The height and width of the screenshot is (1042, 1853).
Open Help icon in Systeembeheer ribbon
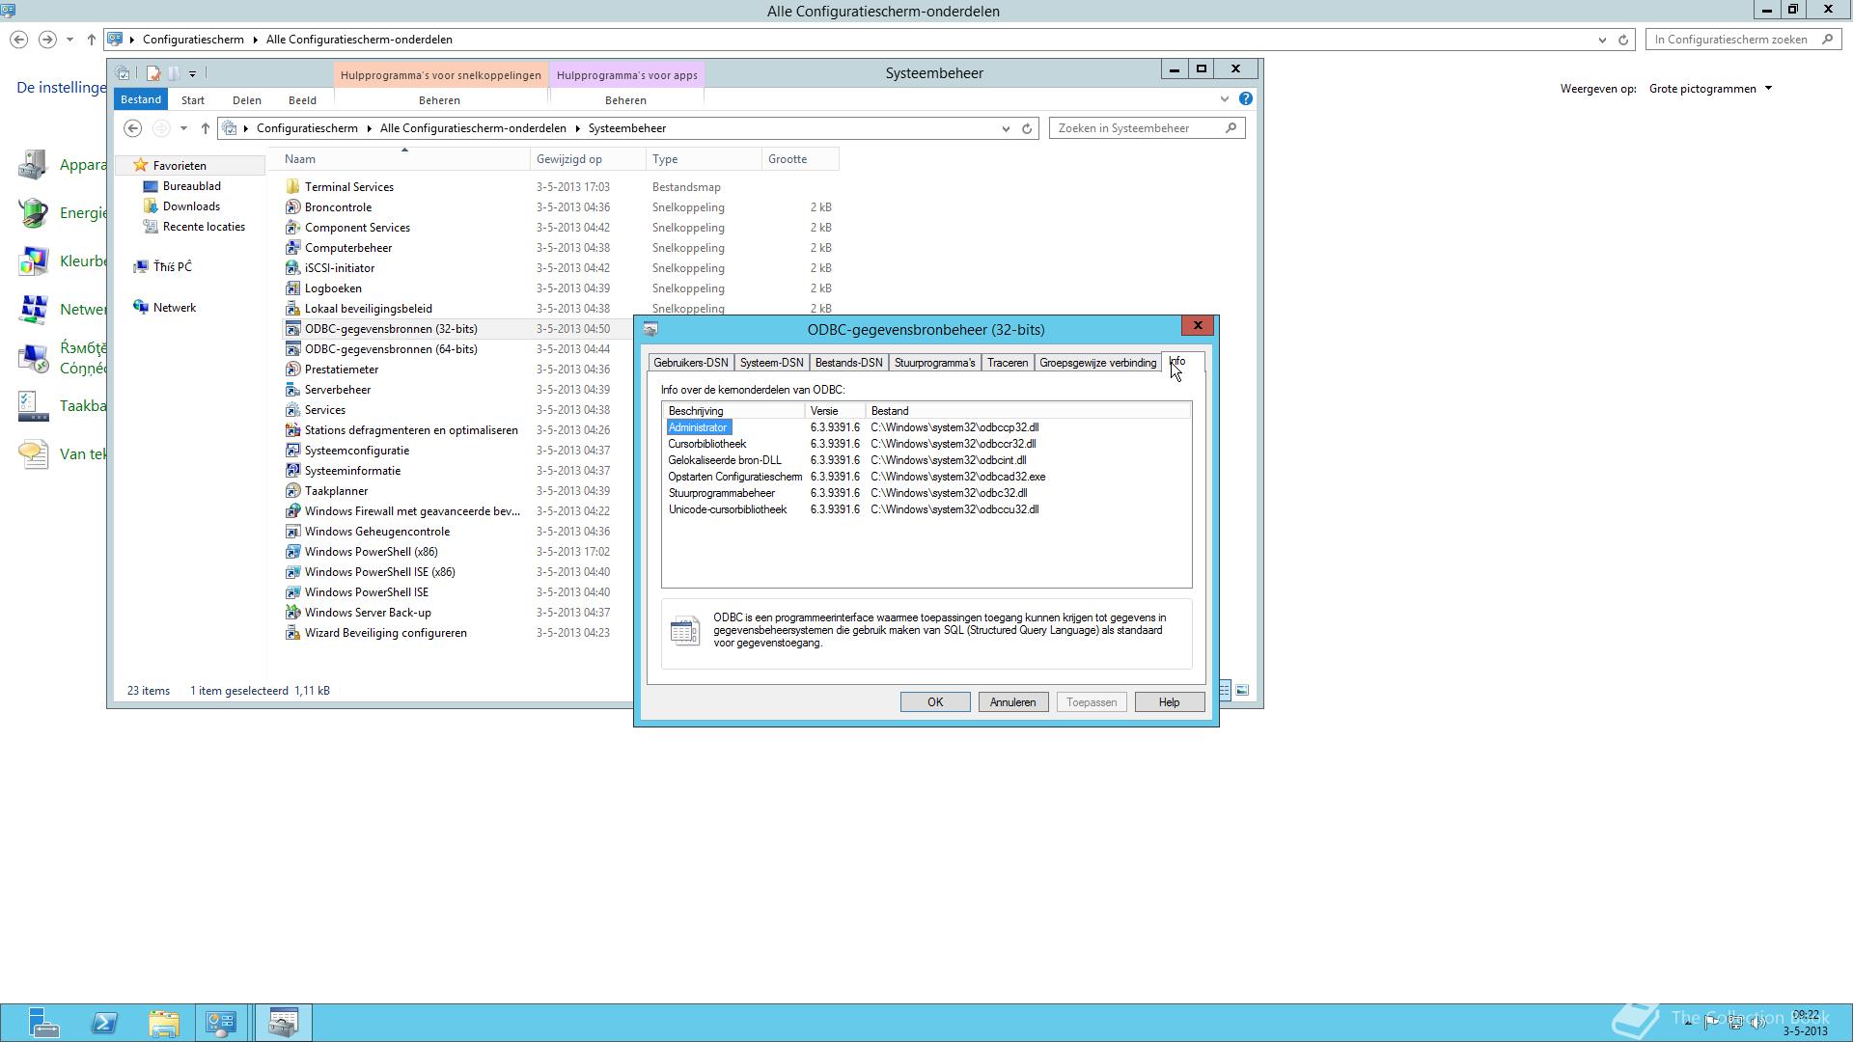coord(1246,99)
